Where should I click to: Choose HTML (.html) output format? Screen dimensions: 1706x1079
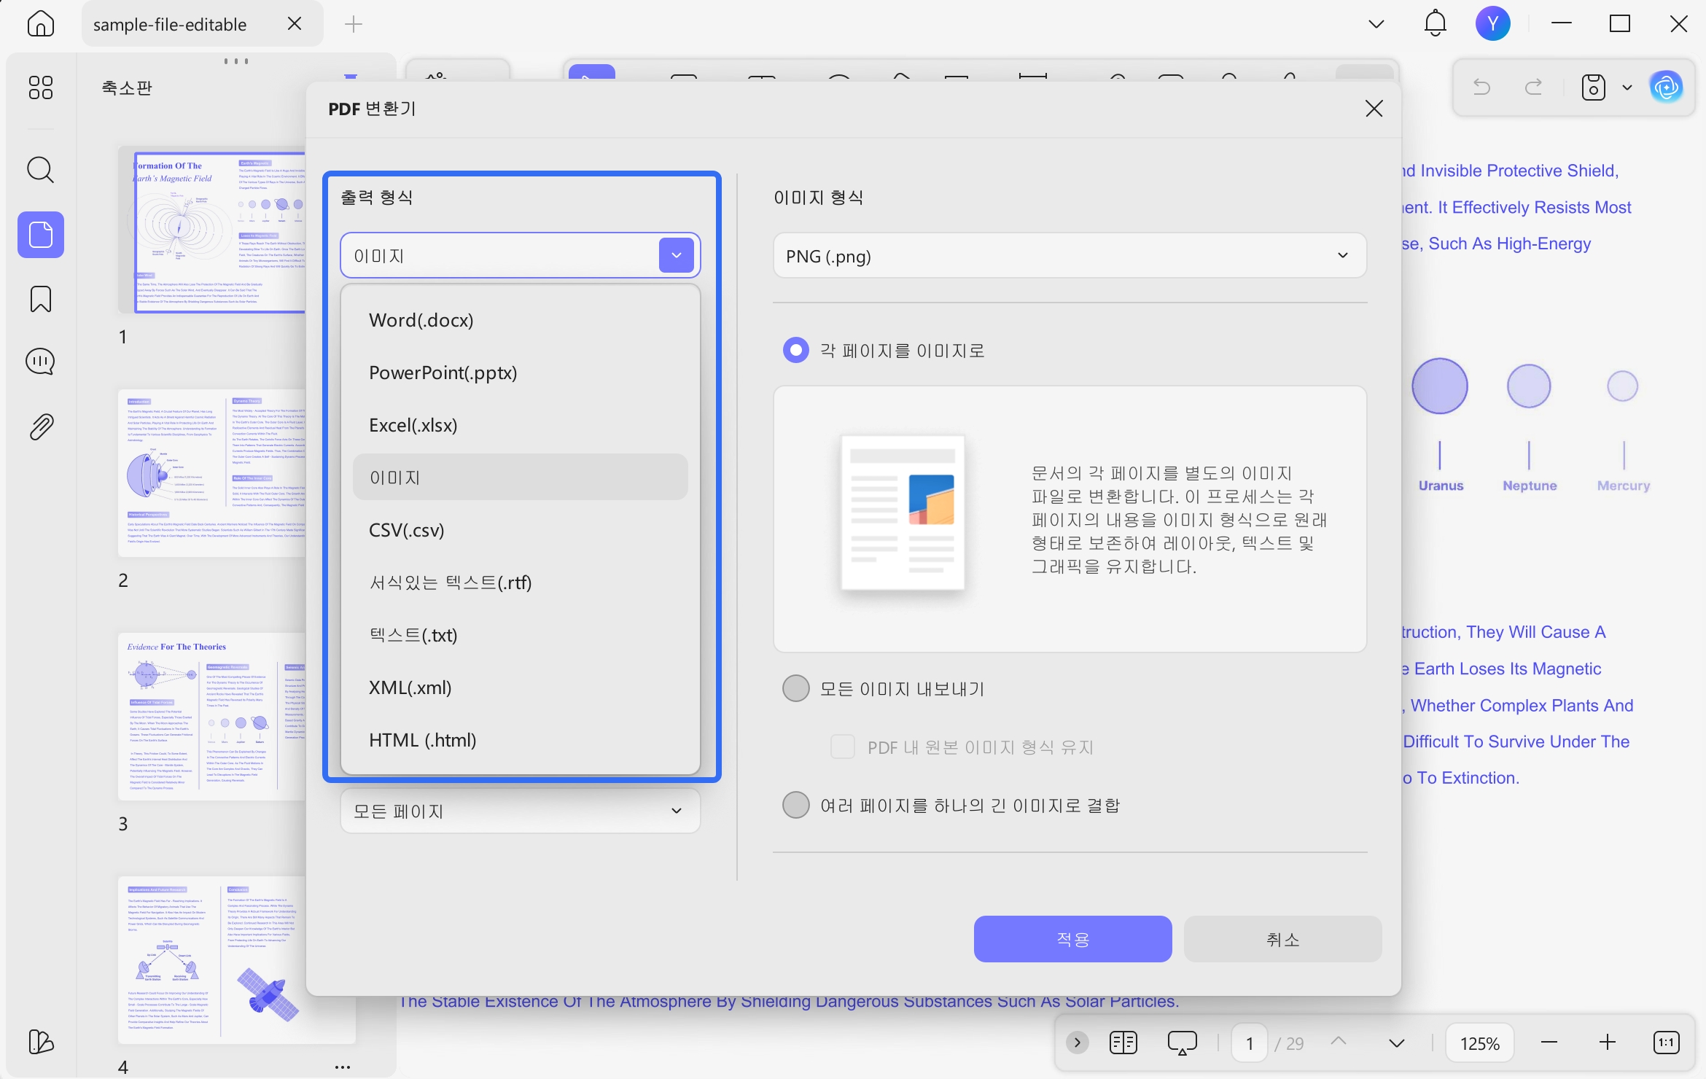coord(520,740)
